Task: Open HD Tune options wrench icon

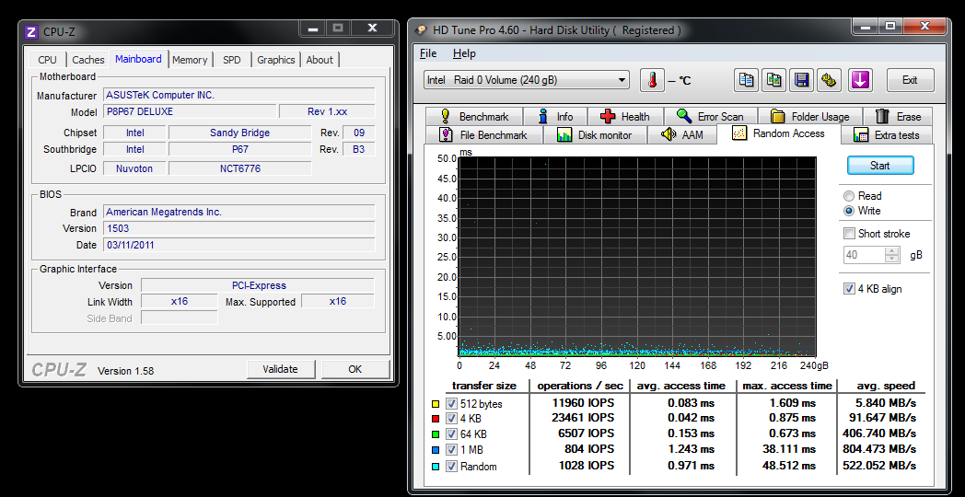Action: (829, 80)
